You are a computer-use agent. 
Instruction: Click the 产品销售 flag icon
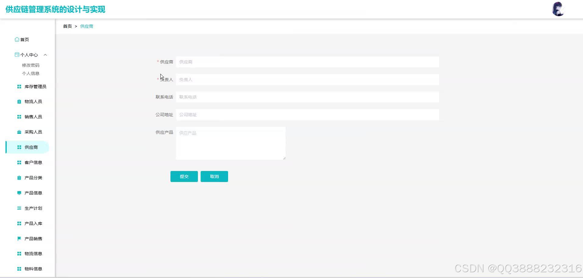[19, 239]
